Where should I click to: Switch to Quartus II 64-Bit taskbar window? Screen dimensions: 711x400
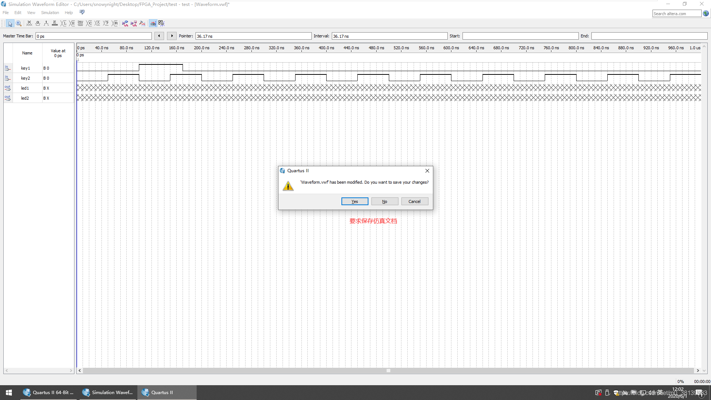pyautogui.click(x=49, y=393)
